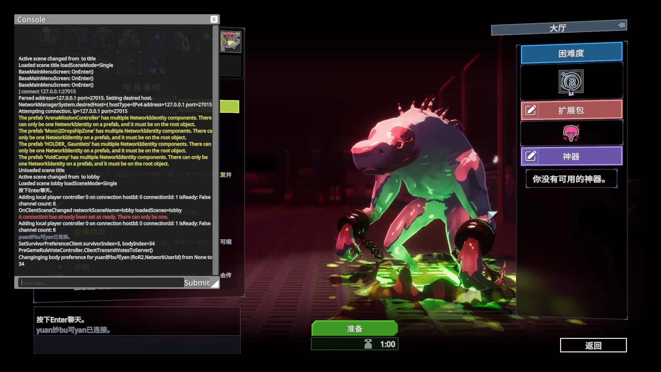Click the edit pencil icon on 神器

531,156
